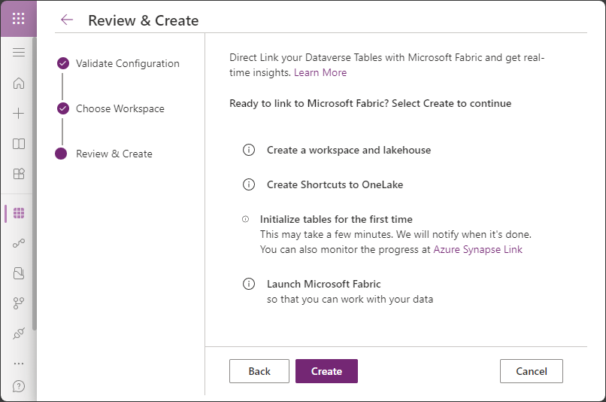This screenshot has width=606, height=402.
Task: Click 'Initialize tables for the first time' text
Action: [x=336, y=219]
